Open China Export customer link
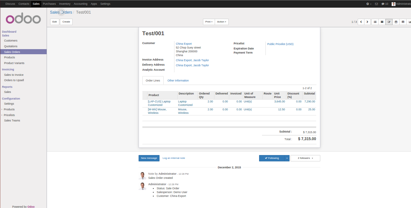411x208 pixels. tap(184, 44)
